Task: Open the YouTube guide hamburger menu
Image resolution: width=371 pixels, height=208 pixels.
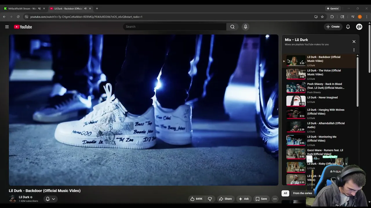Action: 7,27
